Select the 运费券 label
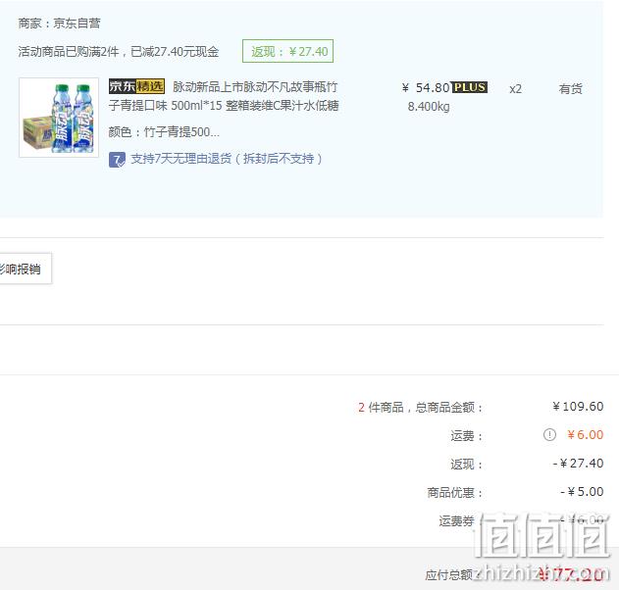Image resolution: width=619 pixels, height=590 pixels. click(x=456, y=520)
